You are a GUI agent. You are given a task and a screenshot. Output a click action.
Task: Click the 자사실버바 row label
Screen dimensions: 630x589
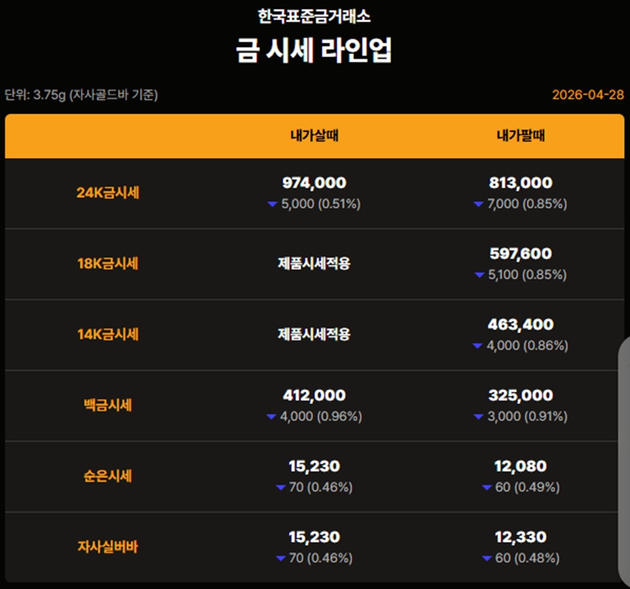(x=108, y=547)
